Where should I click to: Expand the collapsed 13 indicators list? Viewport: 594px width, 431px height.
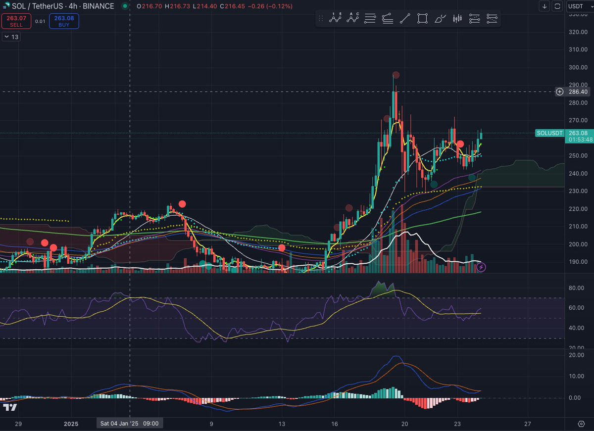tap(11, 37)
